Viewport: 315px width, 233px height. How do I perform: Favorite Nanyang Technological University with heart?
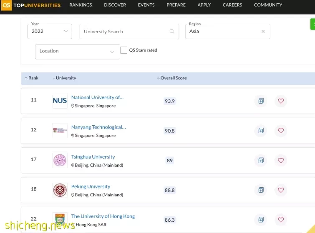click(x=281, y=131)
